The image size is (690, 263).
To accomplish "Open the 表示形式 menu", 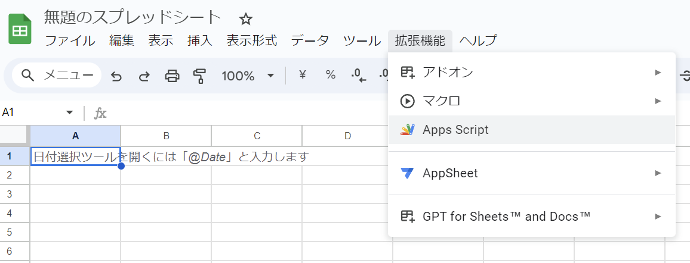I will click(252, 41).
